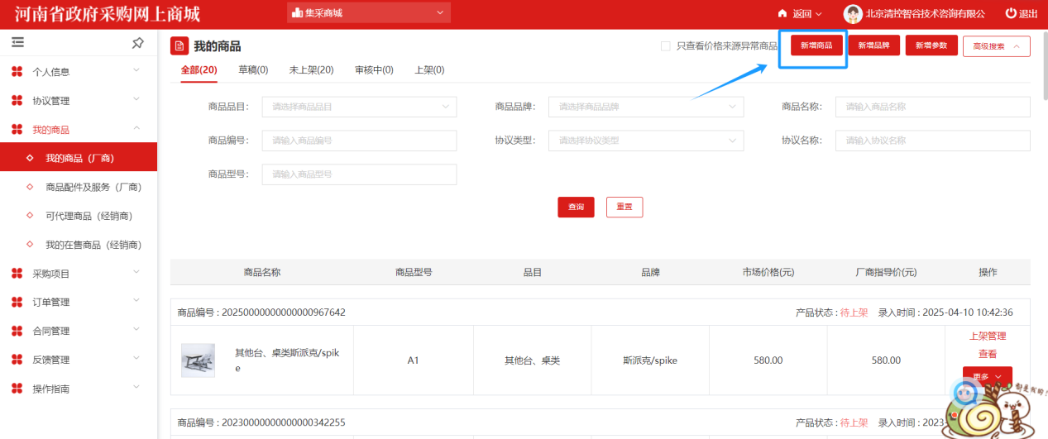Click company name 北京清控智谷技术咨询有限公司
Screen dimensions: 1048x439
[926, 14]
